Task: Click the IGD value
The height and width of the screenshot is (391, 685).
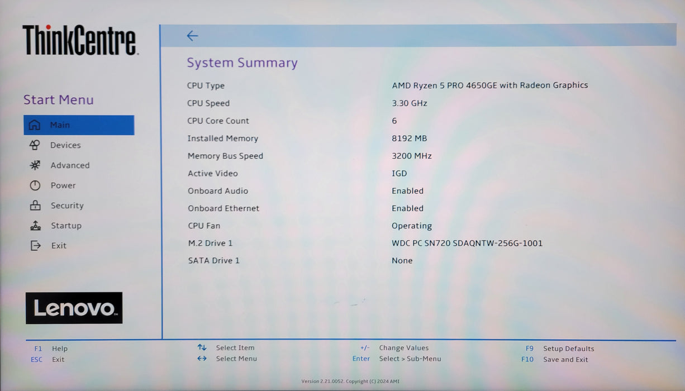Action: [399, 174]
